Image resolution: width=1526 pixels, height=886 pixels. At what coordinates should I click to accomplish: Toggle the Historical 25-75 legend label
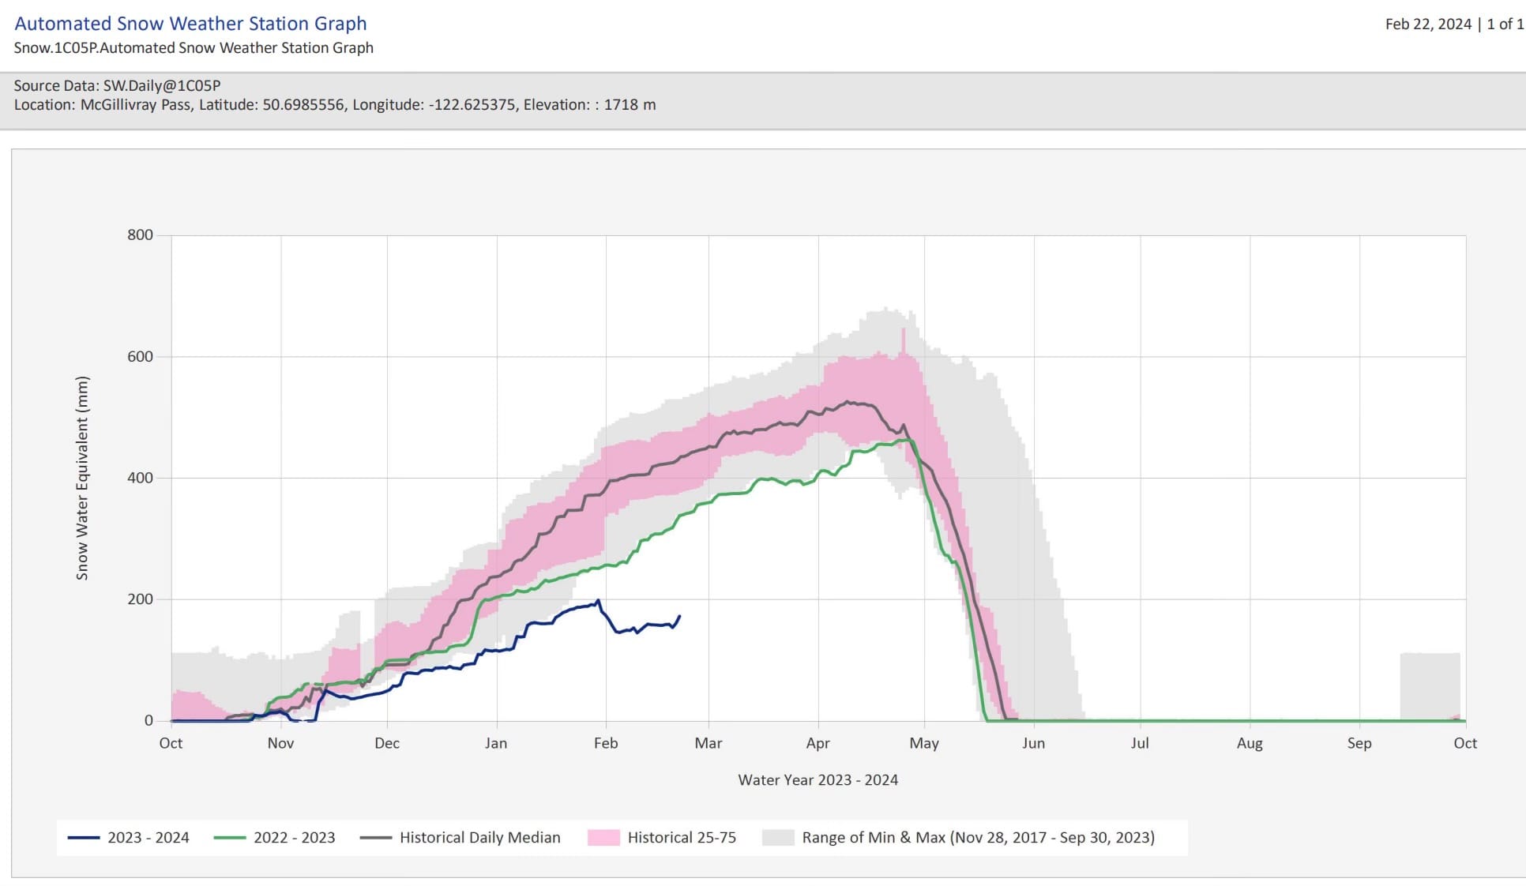(x=682, y=838)
